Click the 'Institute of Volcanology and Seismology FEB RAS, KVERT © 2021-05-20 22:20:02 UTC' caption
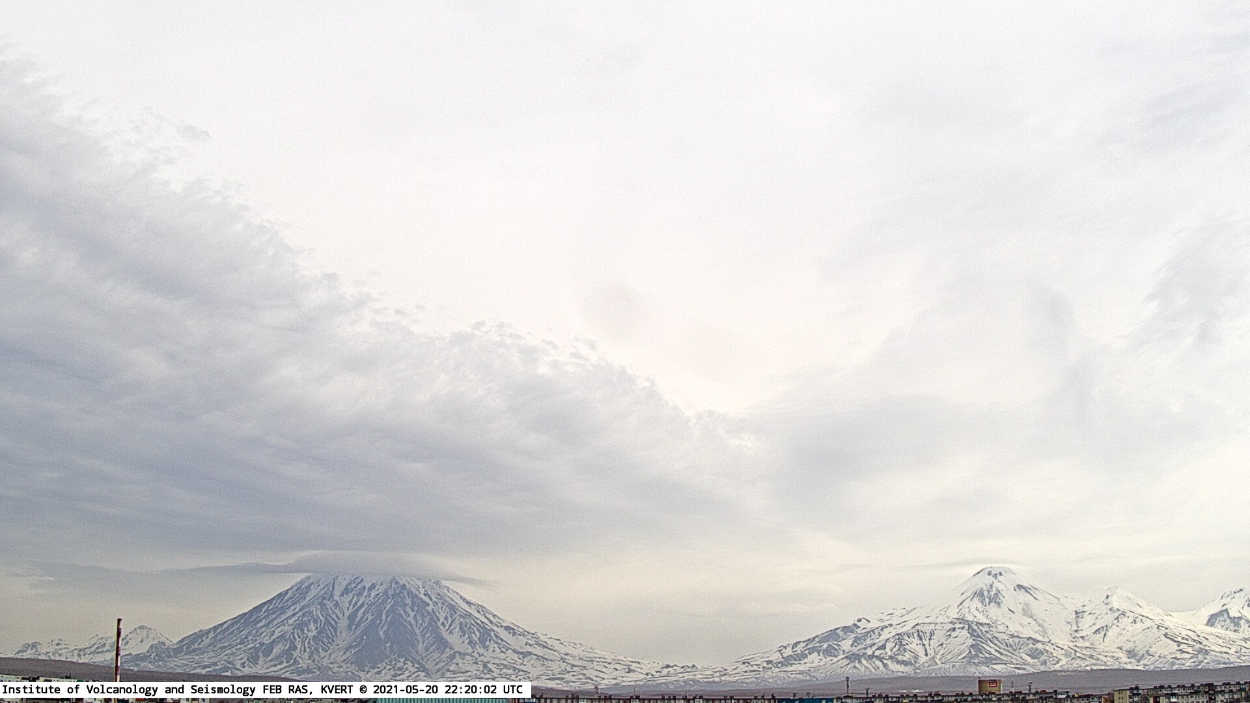 coord(262,689)
